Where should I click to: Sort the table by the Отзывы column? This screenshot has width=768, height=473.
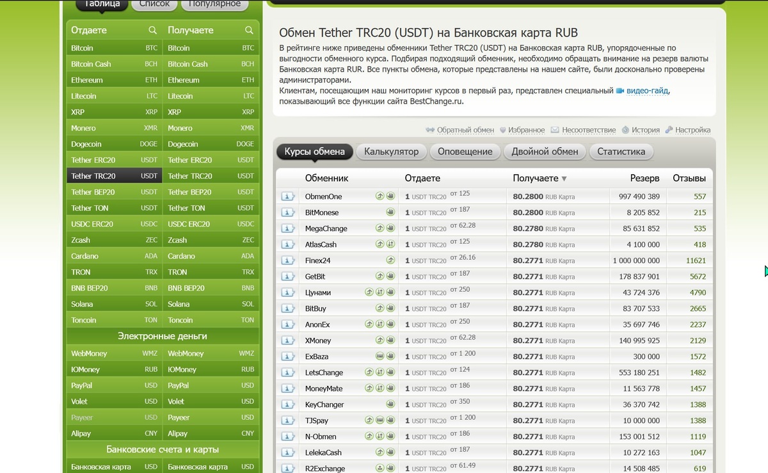pos(689,179)
